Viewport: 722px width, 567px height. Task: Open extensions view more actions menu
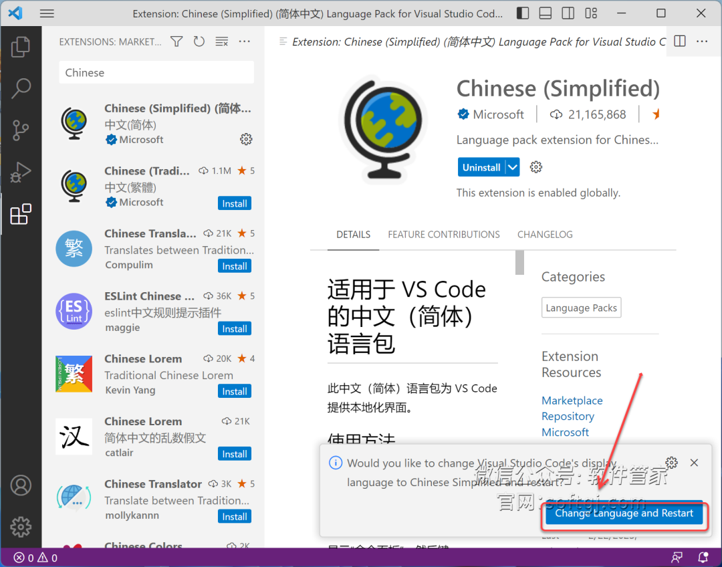pos(245,42)
